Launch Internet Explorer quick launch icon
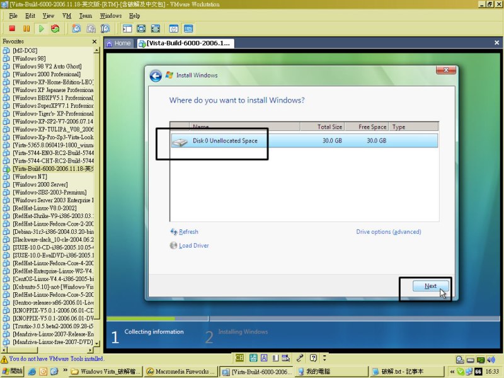The width and height of the screenshot is (504, 378). coord(32,372)
